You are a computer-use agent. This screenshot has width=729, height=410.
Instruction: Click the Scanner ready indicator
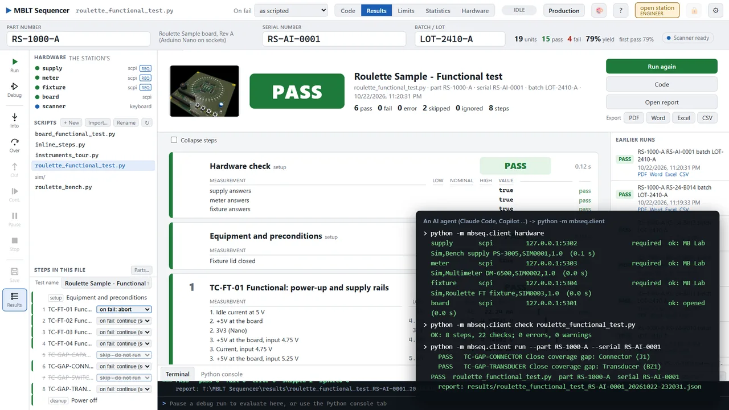coord(687,38)
